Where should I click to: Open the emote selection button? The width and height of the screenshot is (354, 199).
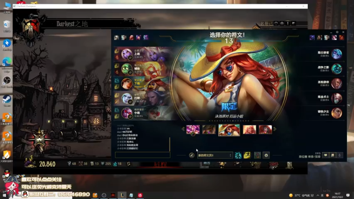point(266,155)
